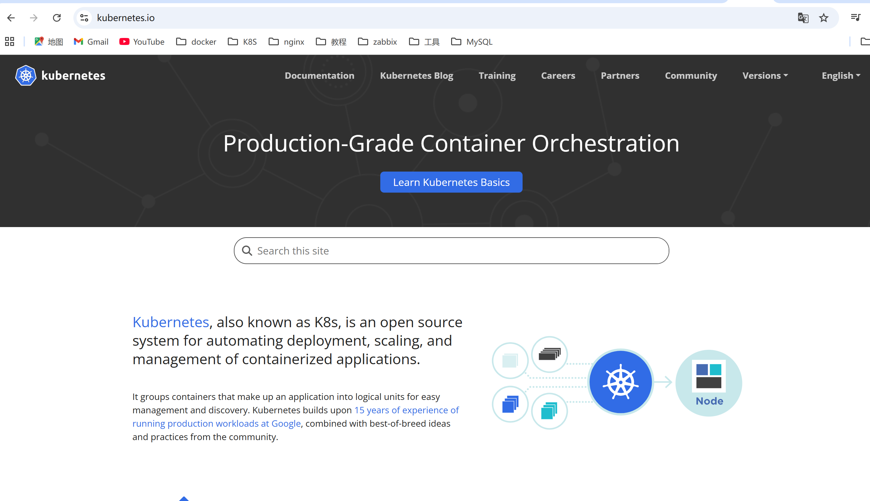Bookmark this page with the star icon
The width and height of the screenshot is (870, 501).
[823, 18]
